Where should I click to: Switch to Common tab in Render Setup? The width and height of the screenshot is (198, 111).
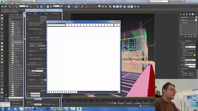click(29, 14)
